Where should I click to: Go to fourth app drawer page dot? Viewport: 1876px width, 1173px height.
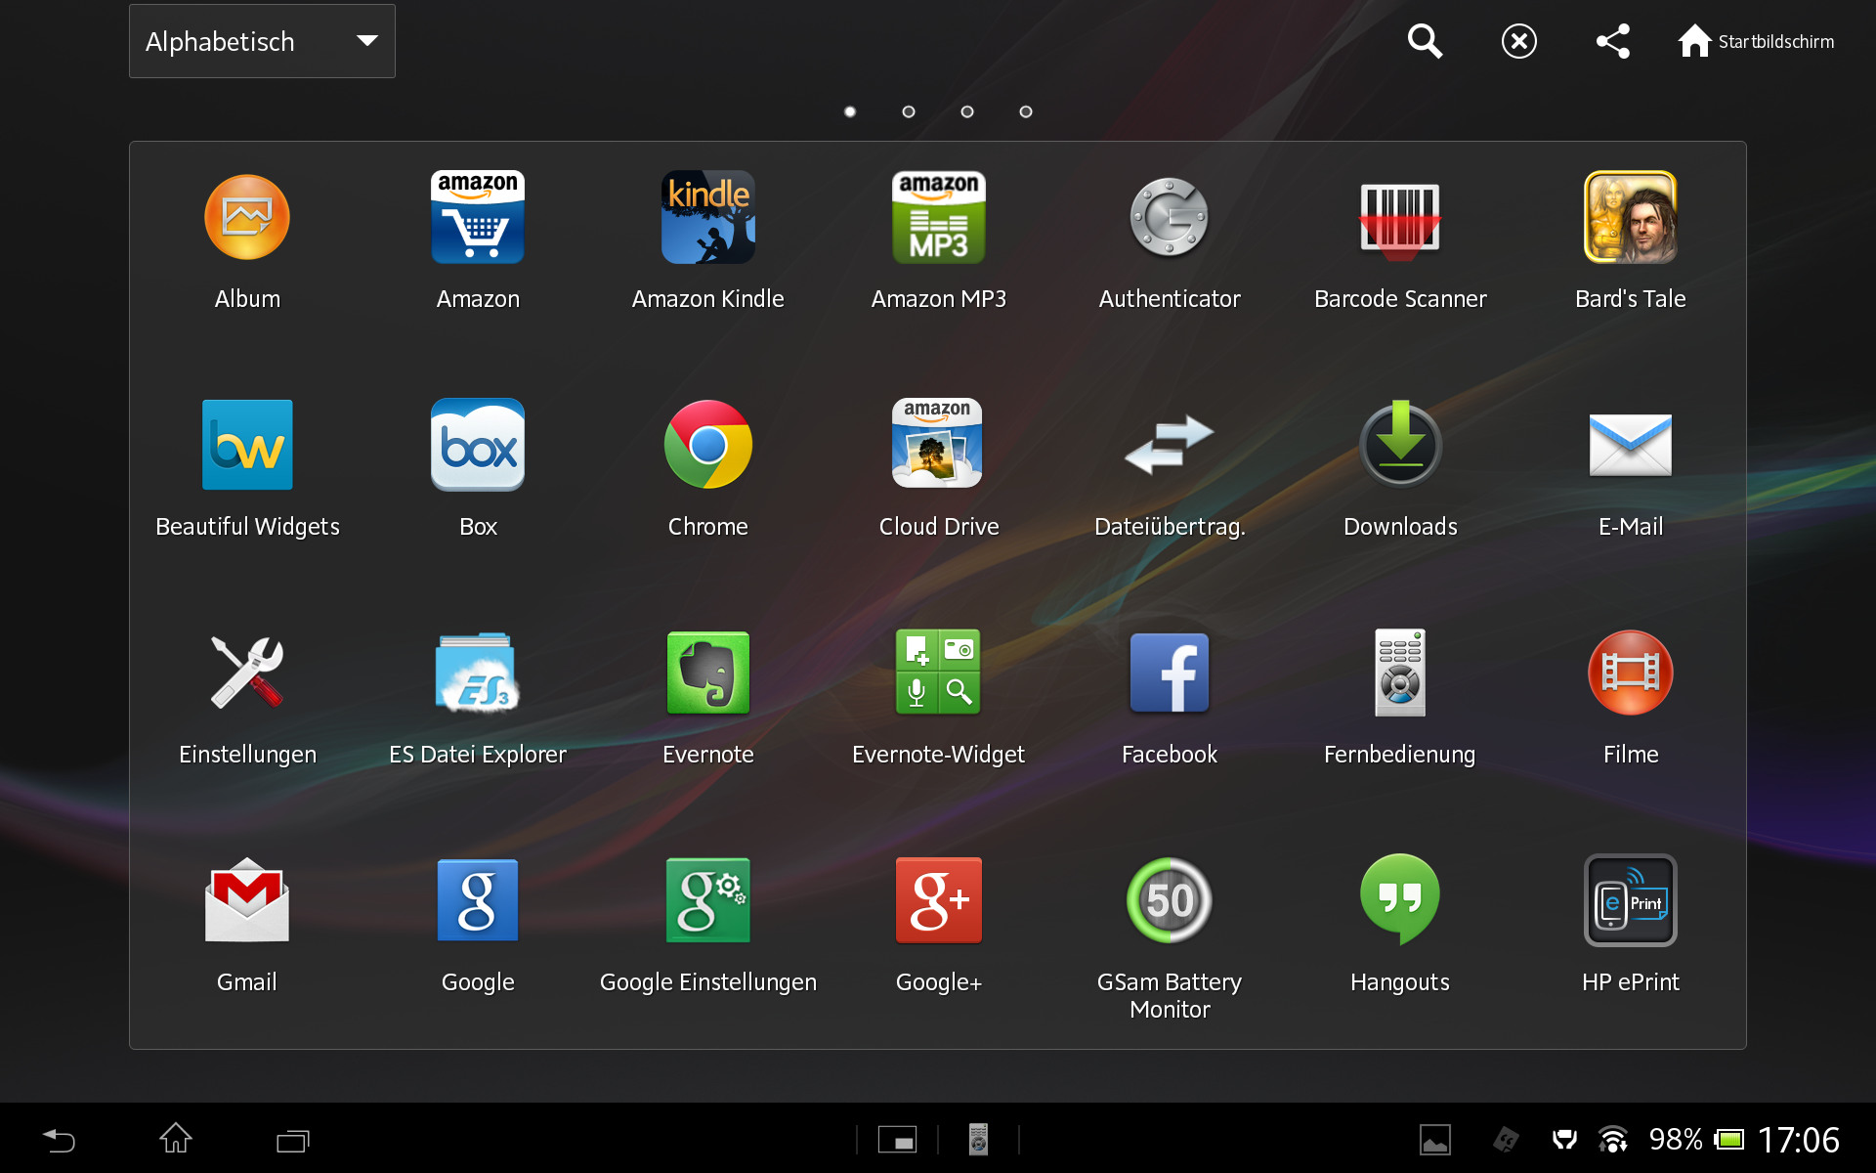click(1026, 111)
